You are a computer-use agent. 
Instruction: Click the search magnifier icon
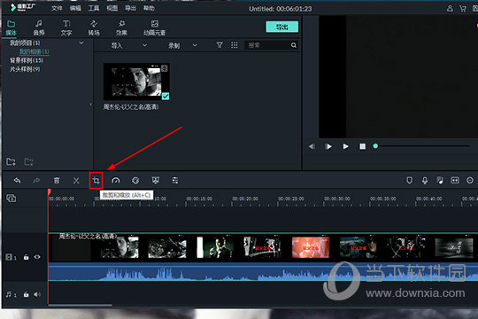(x=294, y=45)
